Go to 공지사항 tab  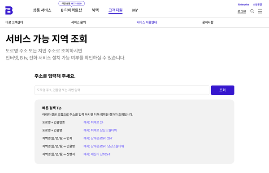click(208, 22)
